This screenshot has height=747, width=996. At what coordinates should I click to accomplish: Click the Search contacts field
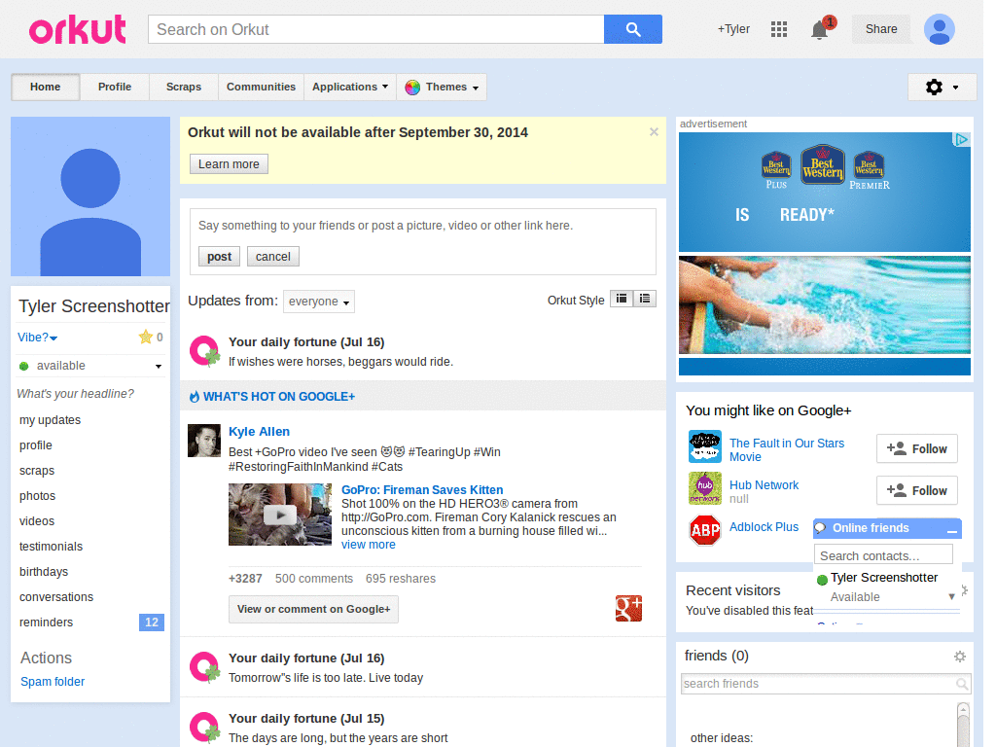coord(883,555)
